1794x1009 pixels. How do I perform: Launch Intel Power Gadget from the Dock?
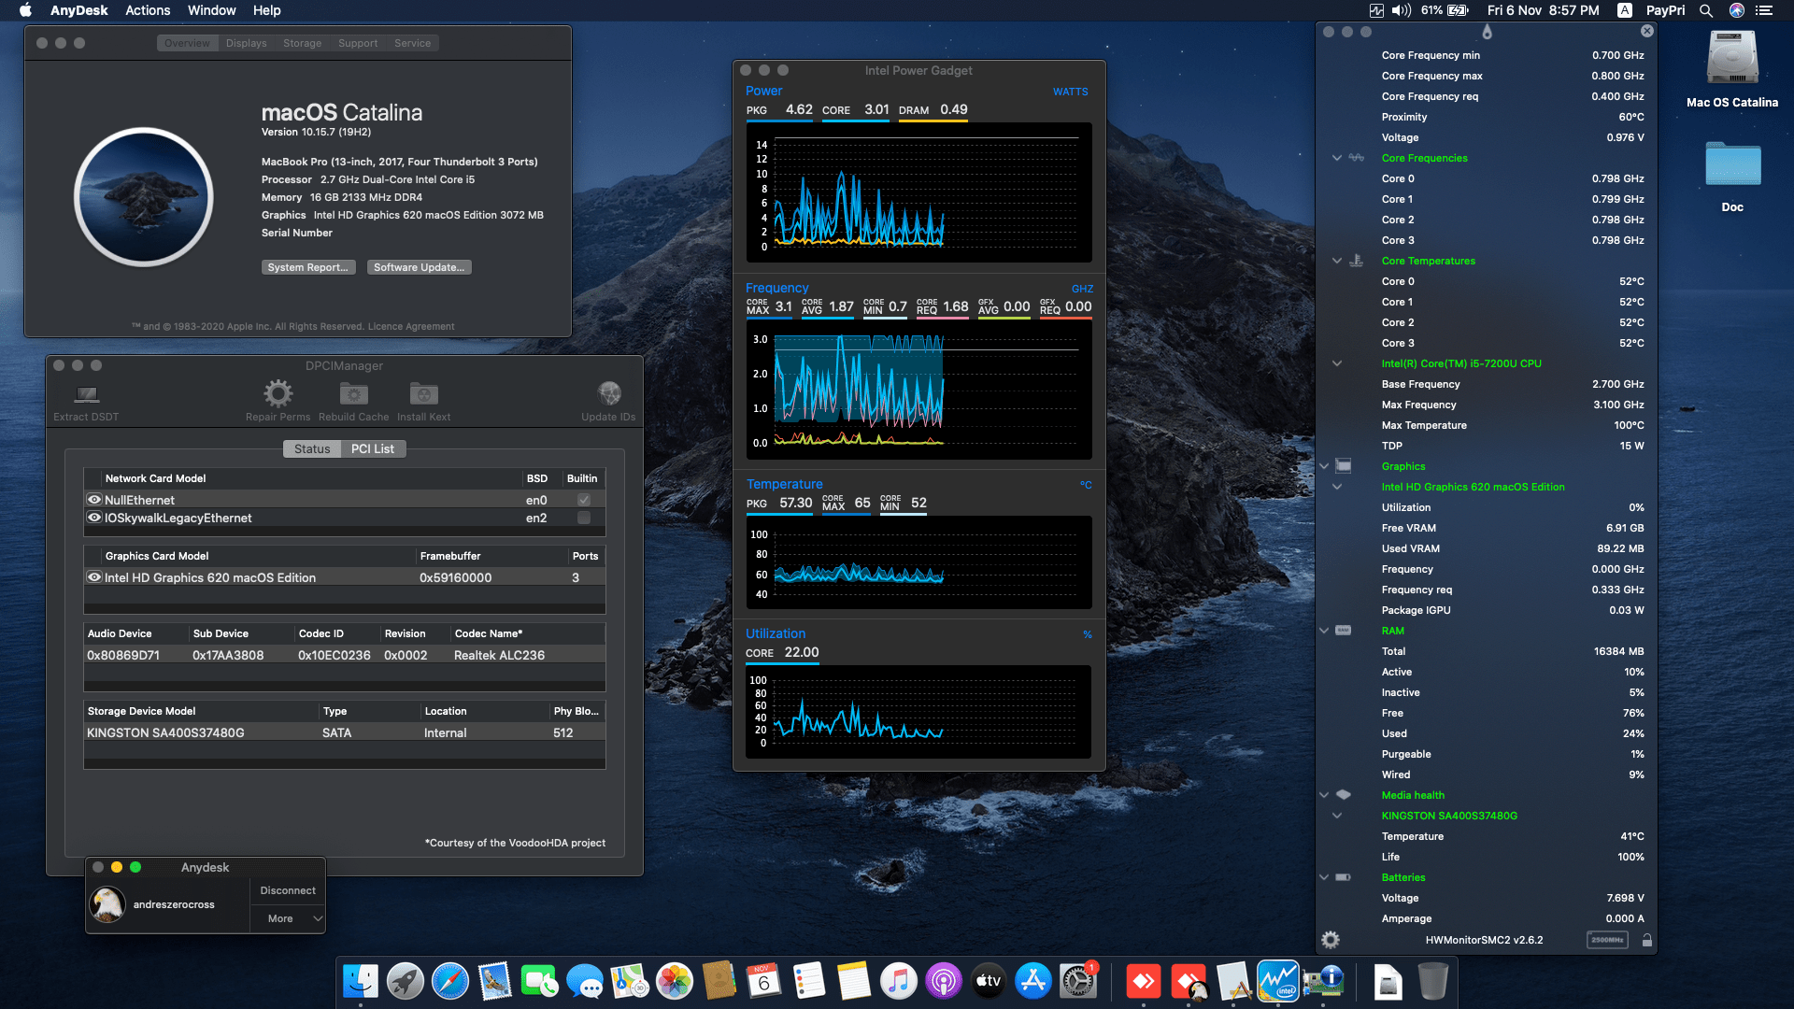(x=1278, y=981)
